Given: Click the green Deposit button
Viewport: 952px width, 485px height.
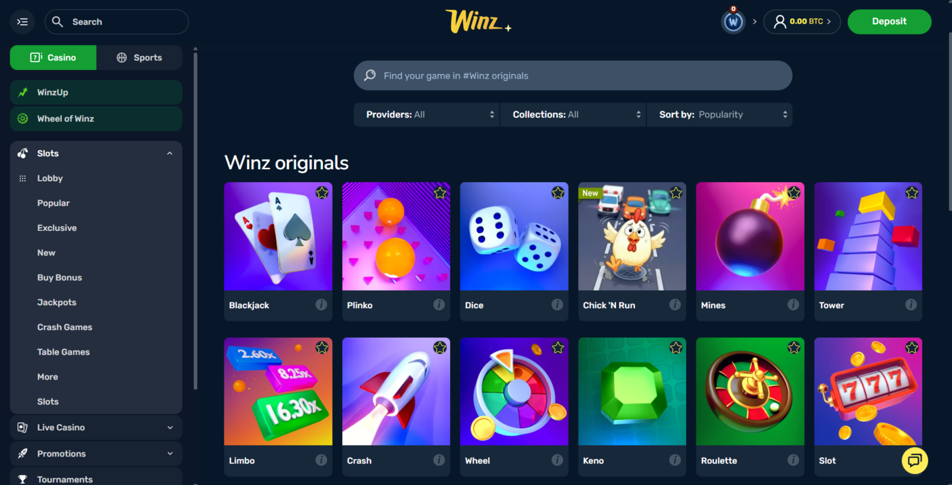Looking at the screenshot, I should coord(889,22).
